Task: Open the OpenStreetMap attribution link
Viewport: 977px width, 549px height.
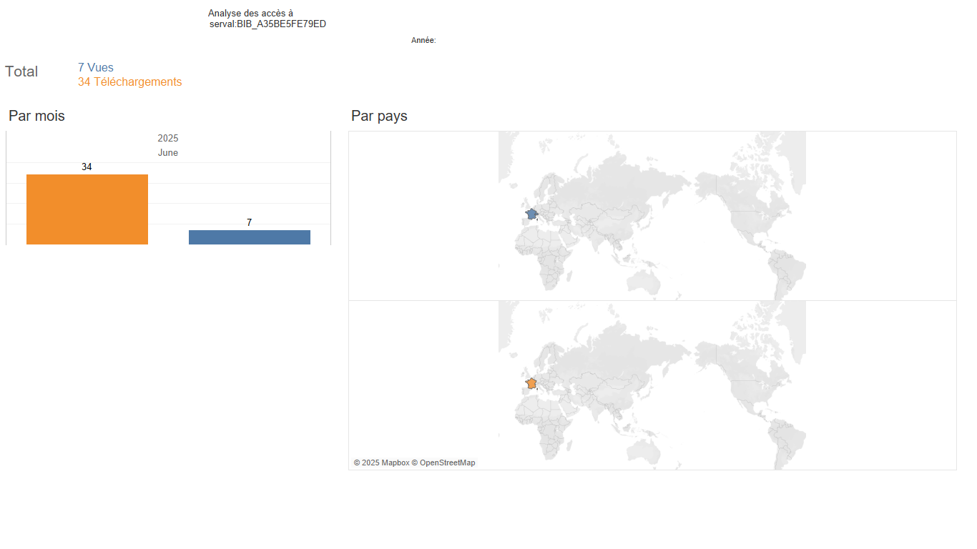Action: [443, 463]
